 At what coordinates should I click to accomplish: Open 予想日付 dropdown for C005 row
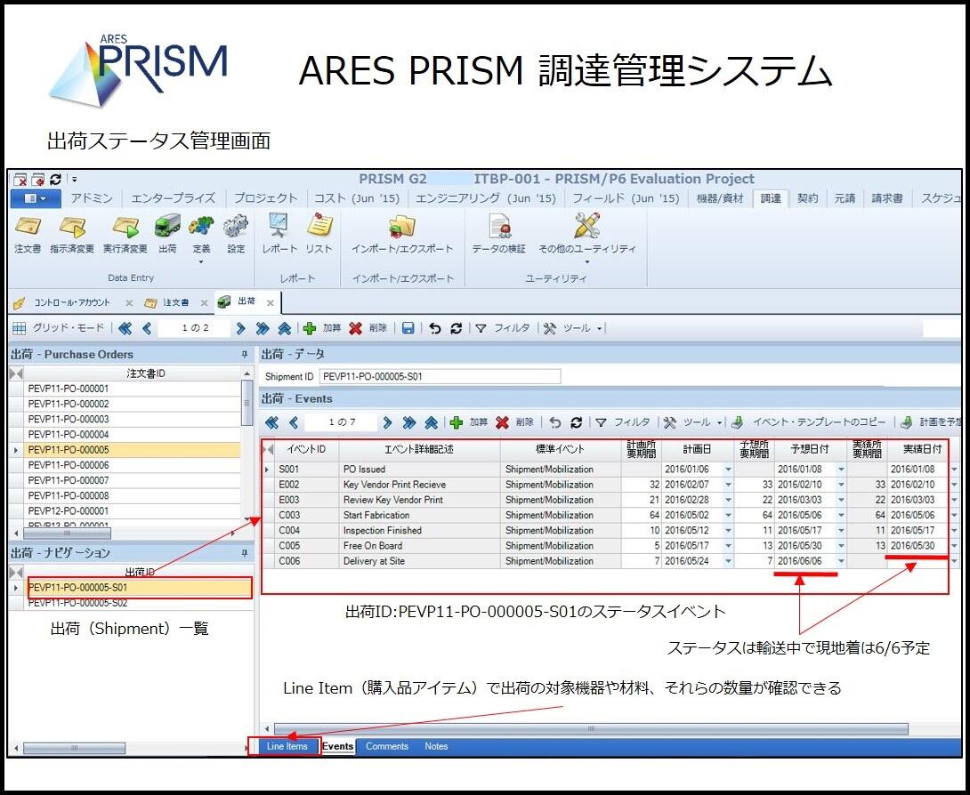click(841, 546)
